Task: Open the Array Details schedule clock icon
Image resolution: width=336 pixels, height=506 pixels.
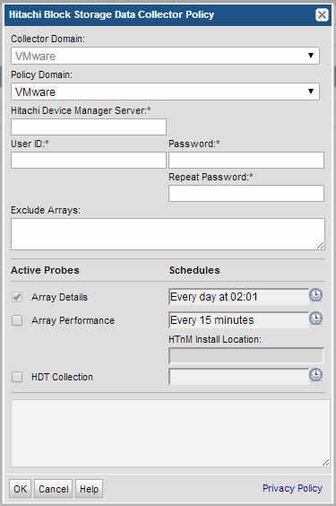Action: (315, 295)
